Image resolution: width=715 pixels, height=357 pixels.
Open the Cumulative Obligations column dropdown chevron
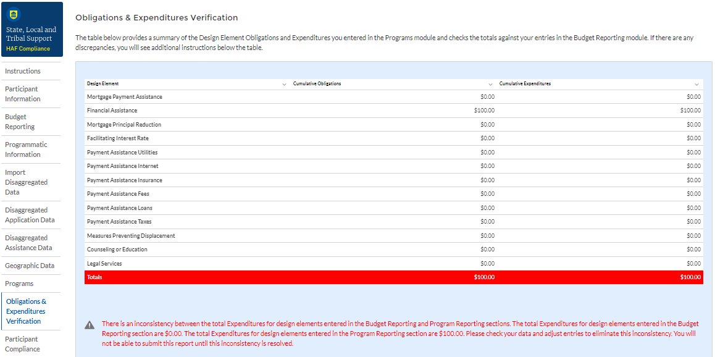[x=490, y=84]
